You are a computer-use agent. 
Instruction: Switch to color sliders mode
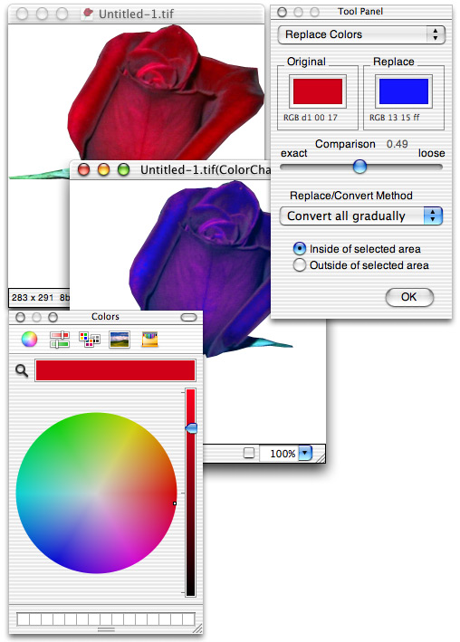[x=60, y=340]
